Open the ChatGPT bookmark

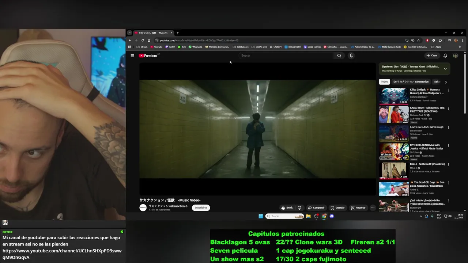[276, 47]
